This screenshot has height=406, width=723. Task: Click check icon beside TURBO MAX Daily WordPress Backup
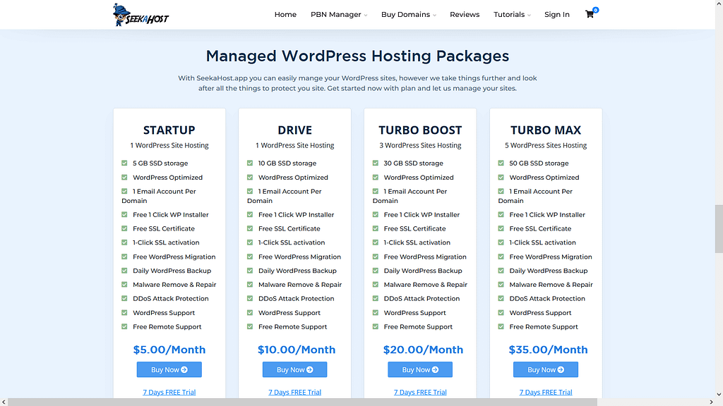(501, 271)
